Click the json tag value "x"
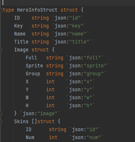This screenshot has height=142, width=135. (88, 82)
